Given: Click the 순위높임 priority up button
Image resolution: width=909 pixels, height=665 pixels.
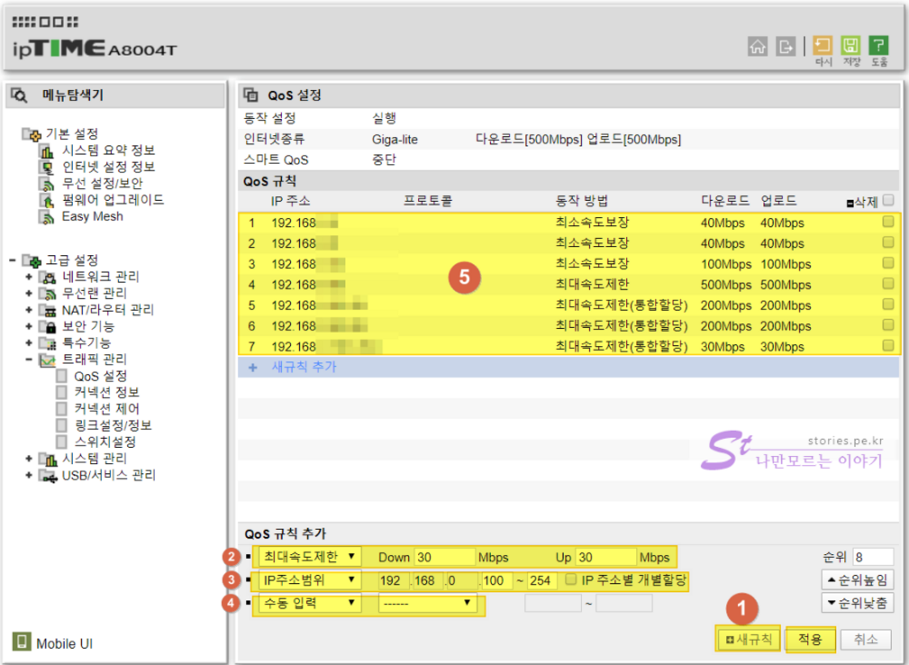Looking at the screenshot, I should (856, 580).
